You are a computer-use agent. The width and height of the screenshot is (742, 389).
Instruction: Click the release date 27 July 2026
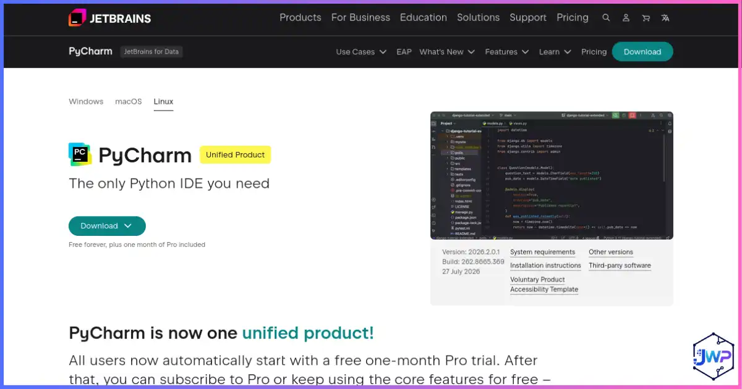pyautogui.click(x=461, y=272)
